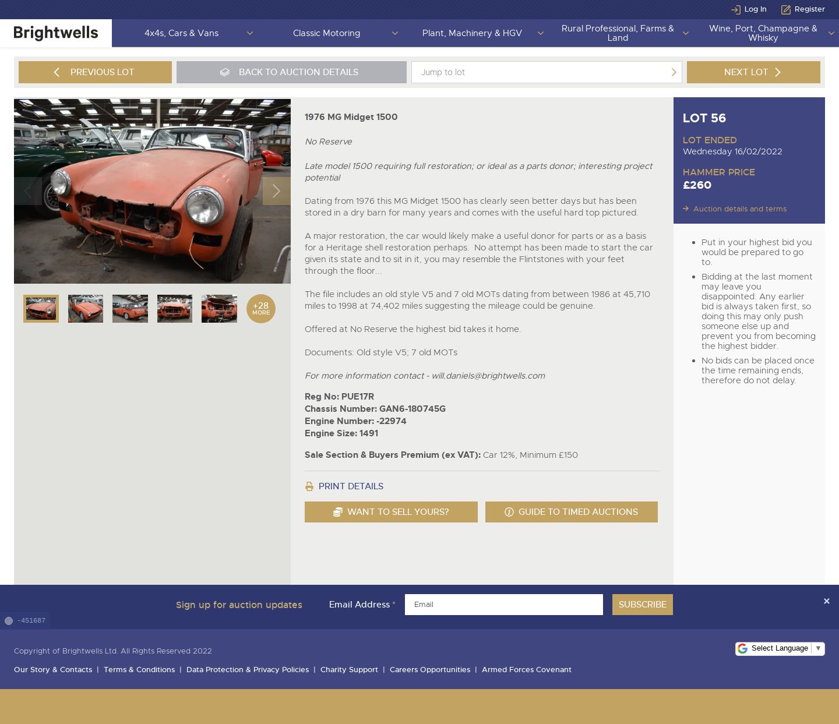Click the printer icon beside Print Details
Screen dimensions: 839x724
(x=309, y=486)
